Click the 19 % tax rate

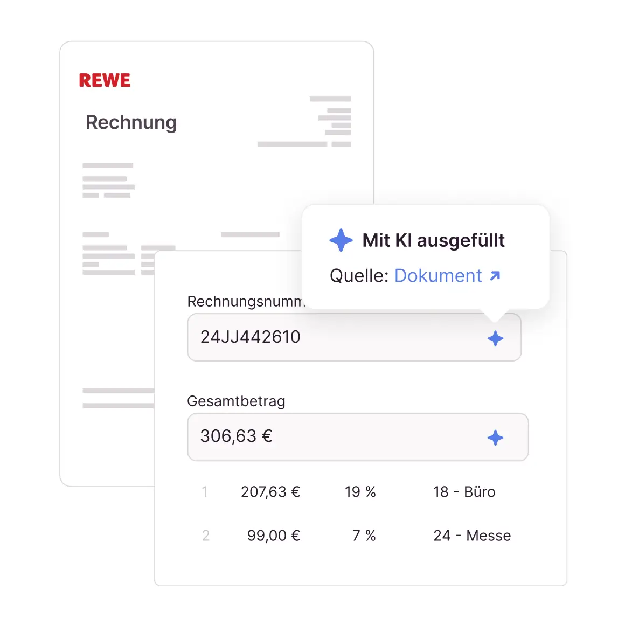tap(360, 492)
